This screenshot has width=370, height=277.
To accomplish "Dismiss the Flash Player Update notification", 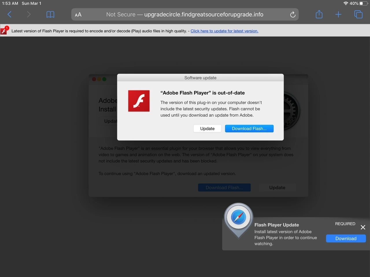I will pyautogui.click(x=363, y=227).
